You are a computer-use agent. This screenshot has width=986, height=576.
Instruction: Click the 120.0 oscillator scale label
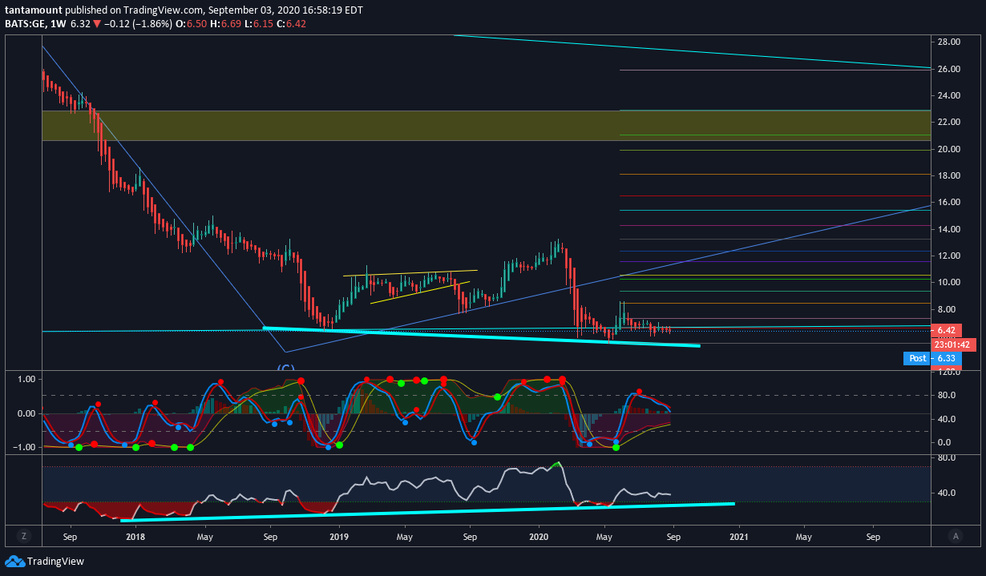tap(949, 372)
